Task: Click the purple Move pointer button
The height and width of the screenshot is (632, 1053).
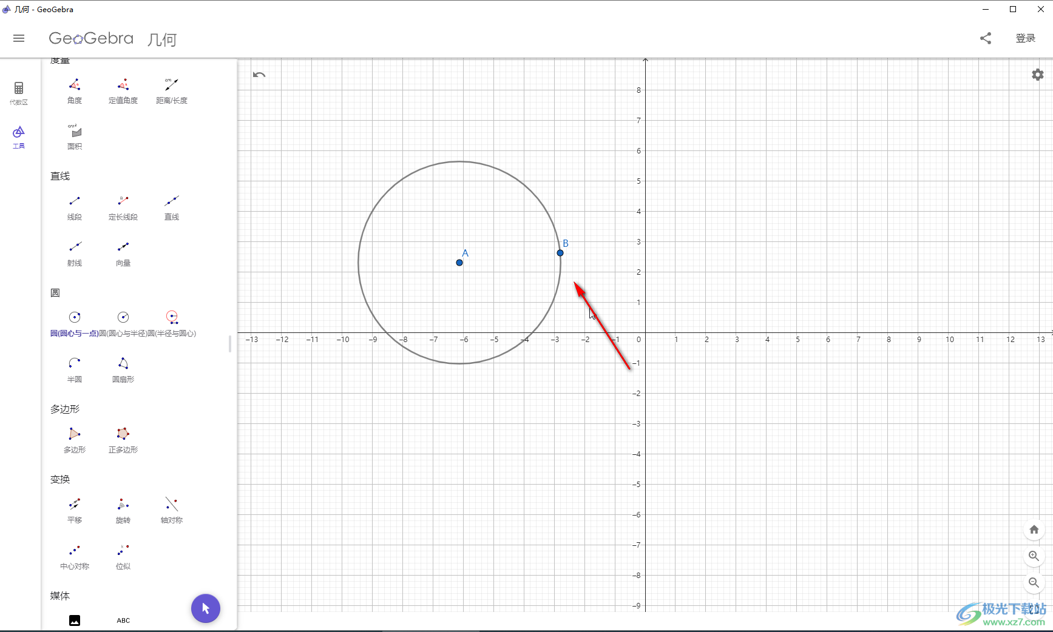Action: tap(206, 608)
